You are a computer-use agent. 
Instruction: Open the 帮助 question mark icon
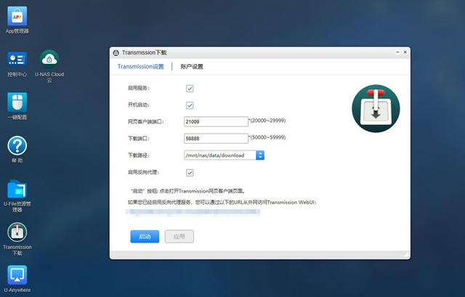[17, 145]
